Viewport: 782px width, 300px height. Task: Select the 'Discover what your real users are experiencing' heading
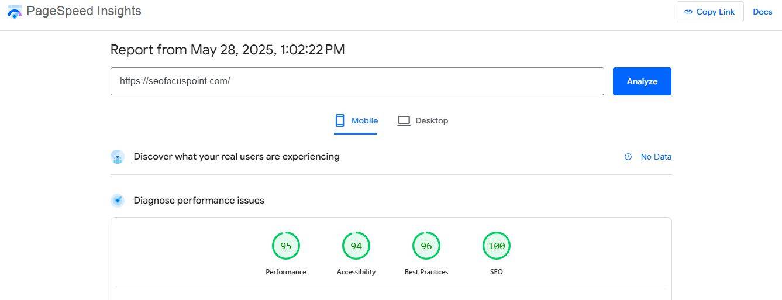(236, 157)
